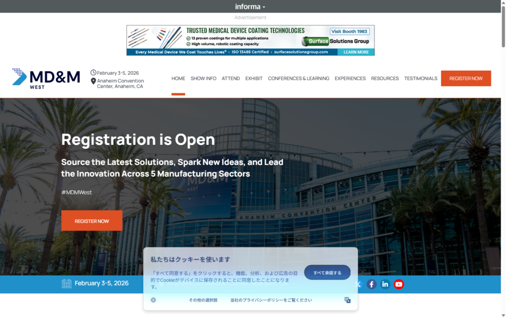
Task: Open the RESOURCES navigation dropdown
Action: pyautogui.click(x=384, y=78)
